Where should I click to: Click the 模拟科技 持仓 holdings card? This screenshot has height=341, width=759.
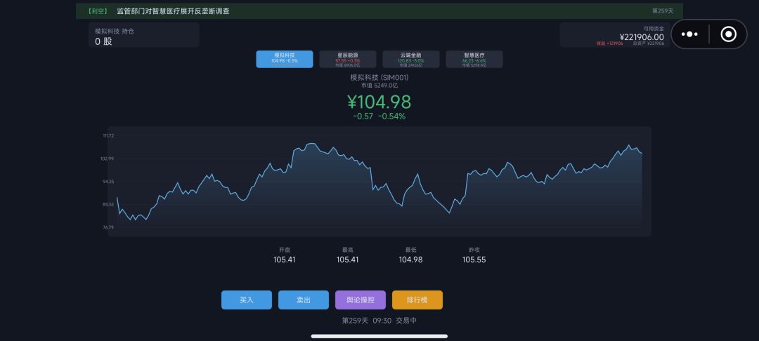pos(144,35)
